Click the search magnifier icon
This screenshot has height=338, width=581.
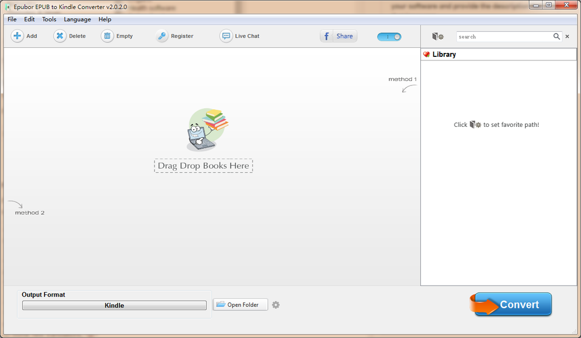coord(557,36)
